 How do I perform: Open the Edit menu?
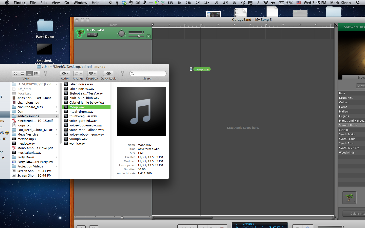[x=44, y=3]
